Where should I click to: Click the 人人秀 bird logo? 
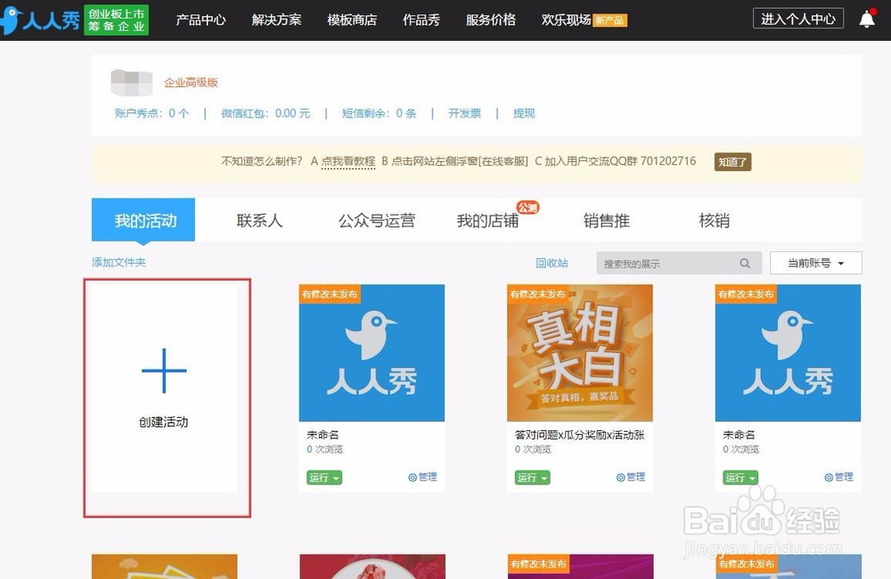tap(13, 18)
